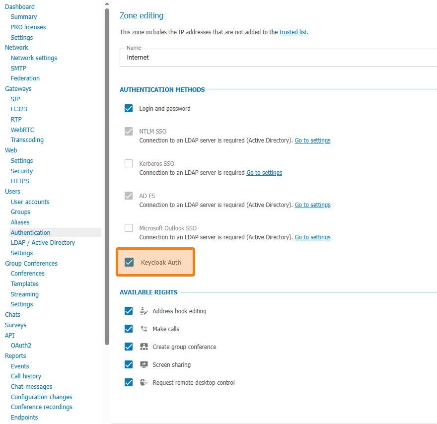This screenshot has height=424, width=437.
Task: Select User accounts in the sidebar
Action: [30, 202]
